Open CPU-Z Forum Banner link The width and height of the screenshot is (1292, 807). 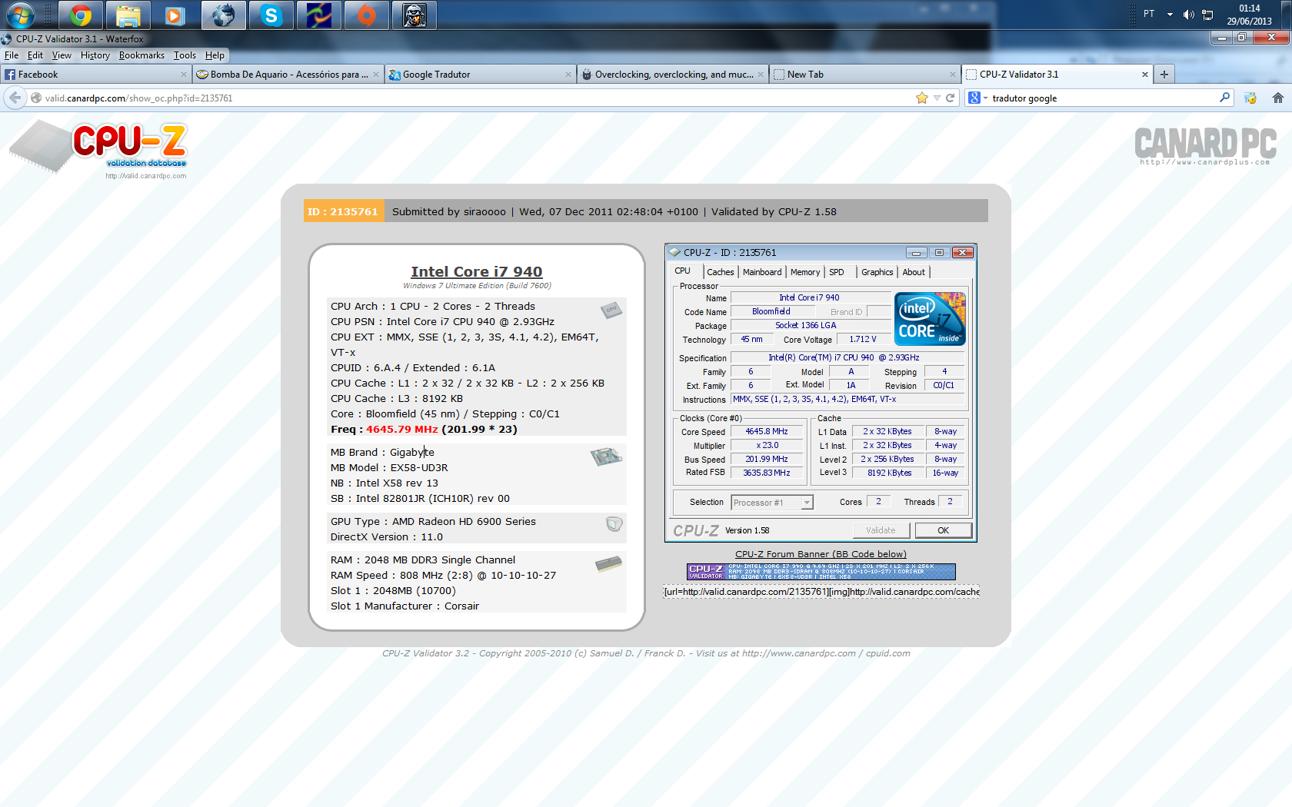click(x=821, y=554)
